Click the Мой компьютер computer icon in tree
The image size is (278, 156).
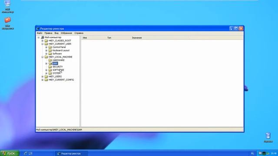pyautogui.click(x=43, y=37)
